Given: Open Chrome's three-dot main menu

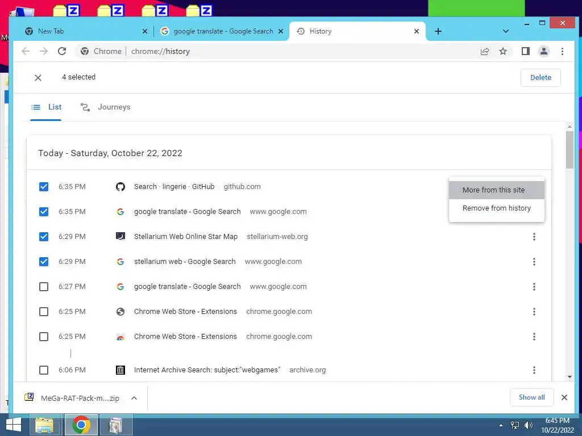Looking at the screenshot, I should pos(562,51).
